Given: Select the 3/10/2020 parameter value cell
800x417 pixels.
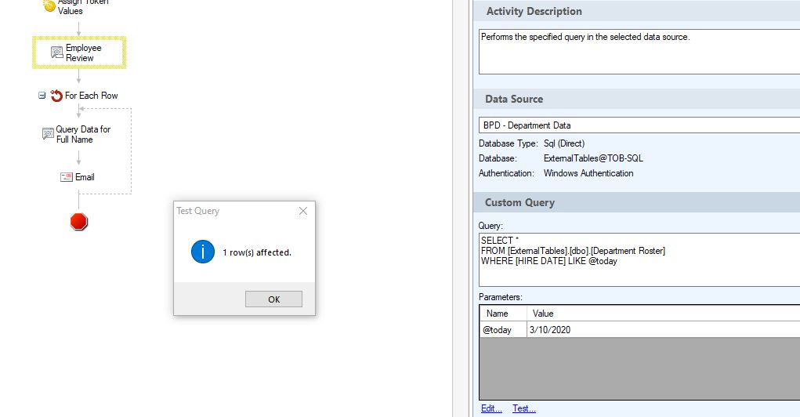Looking at the screenshot, I should click(x=663, y=330).
